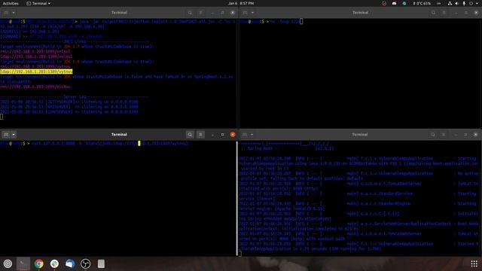482x271 pixels.
Task: Open the document icon in dock
Action: coord(101,263)
